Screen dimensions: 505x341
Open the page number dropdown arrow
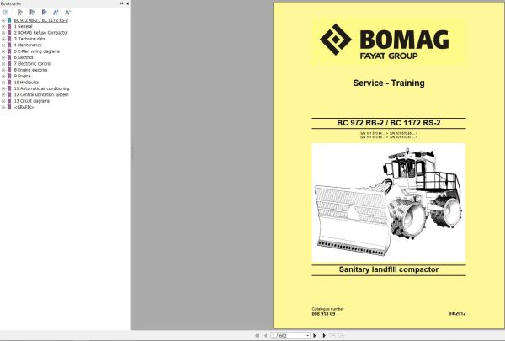tap(307, 336)
